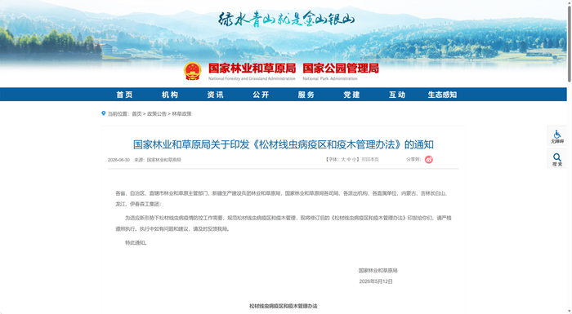Set font size to 中

click(x=349, y=160)
